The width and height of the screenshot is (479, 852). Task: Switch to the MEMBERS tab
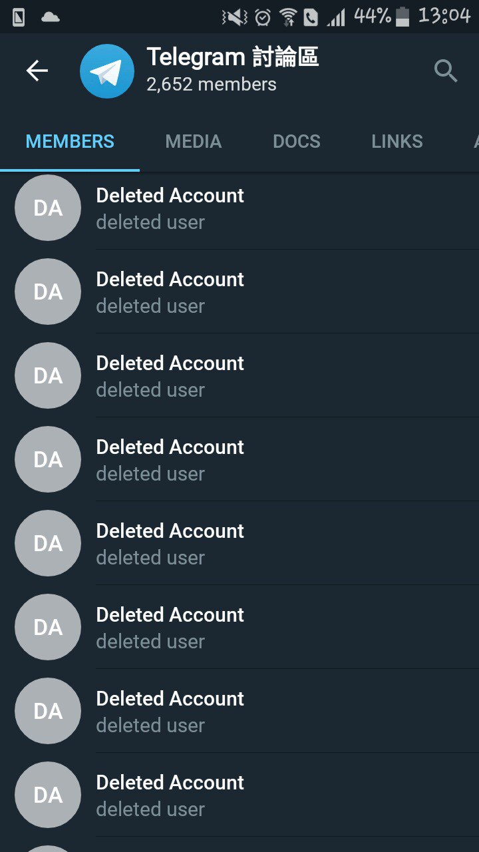pyautogui.click(x=70, y=141)
